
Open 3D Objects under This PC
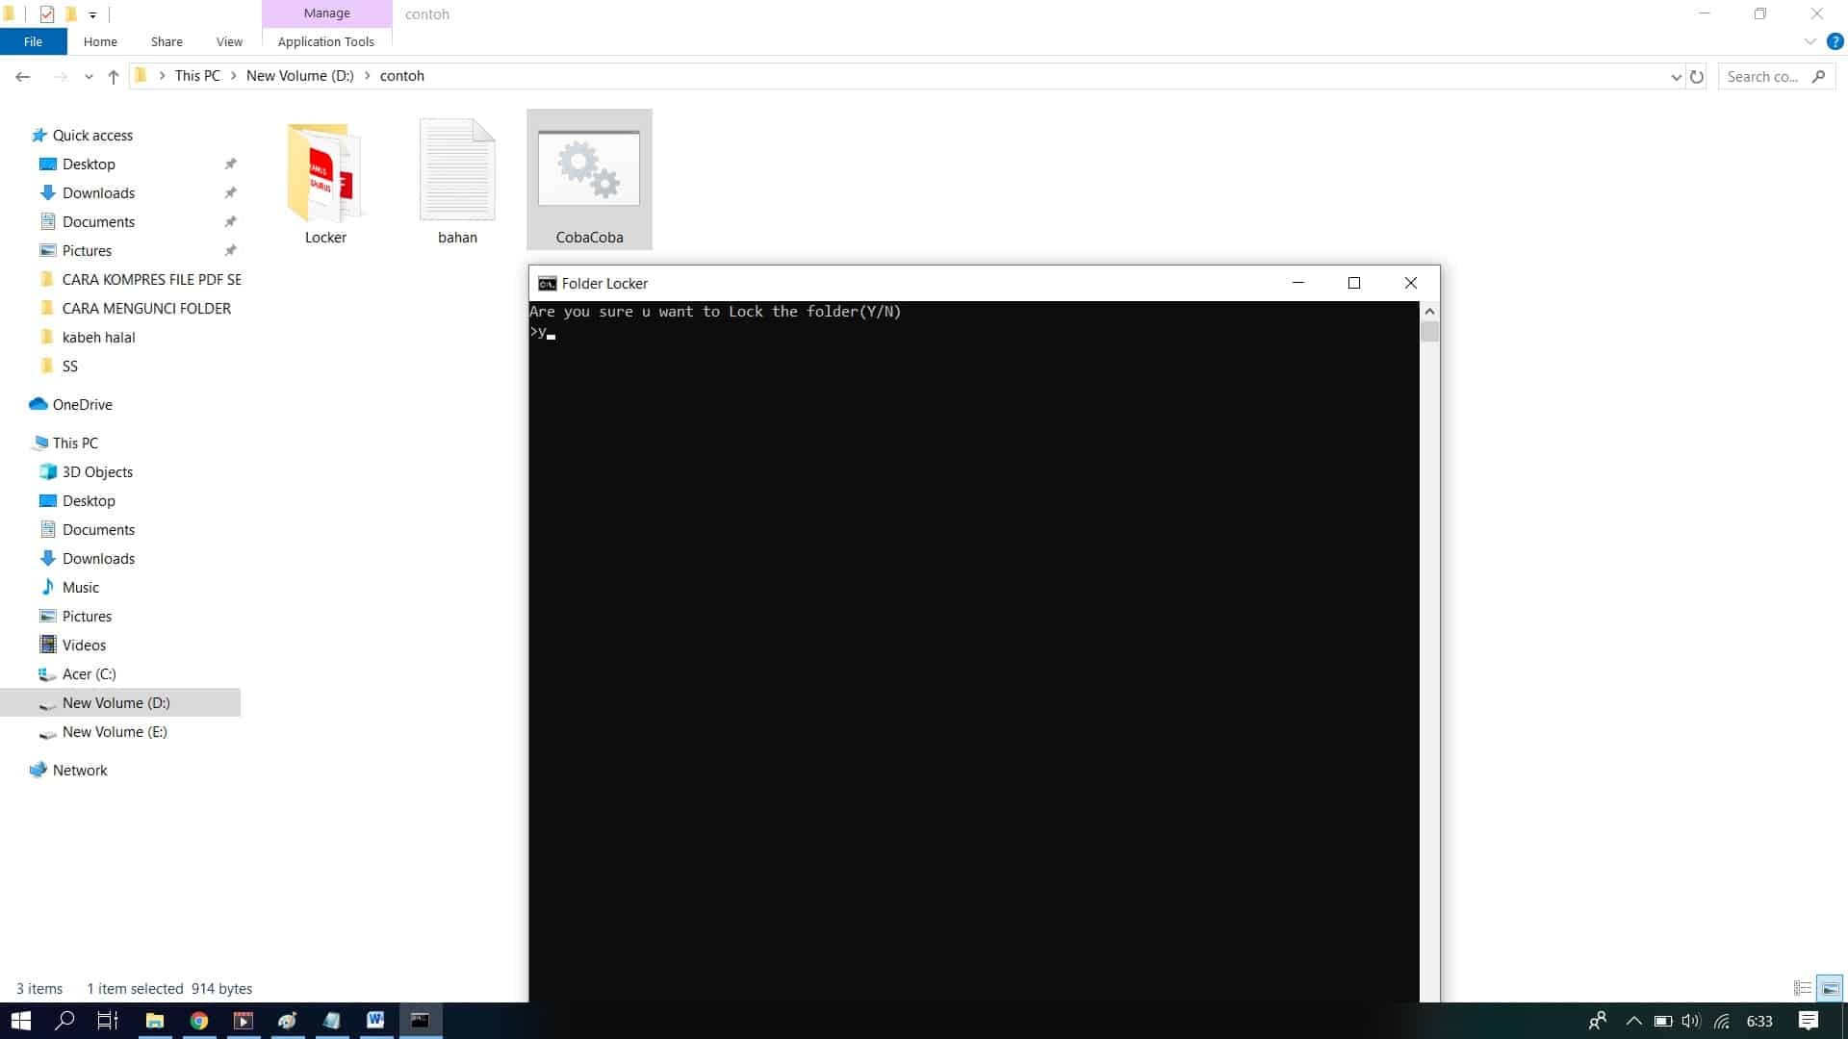coord(97,472)
